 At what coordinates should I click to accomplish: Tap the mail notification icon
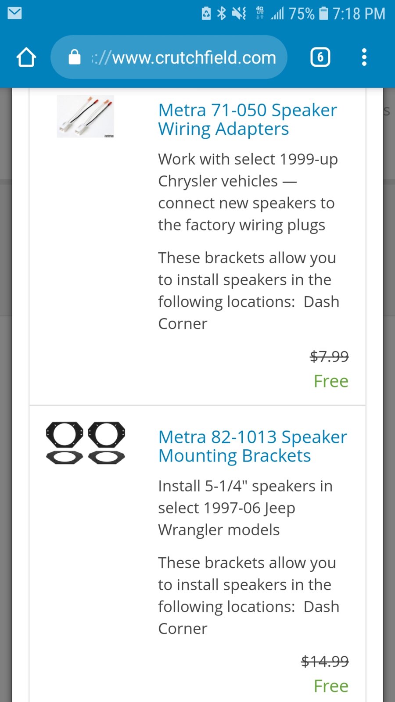click(x=14, y=13)
